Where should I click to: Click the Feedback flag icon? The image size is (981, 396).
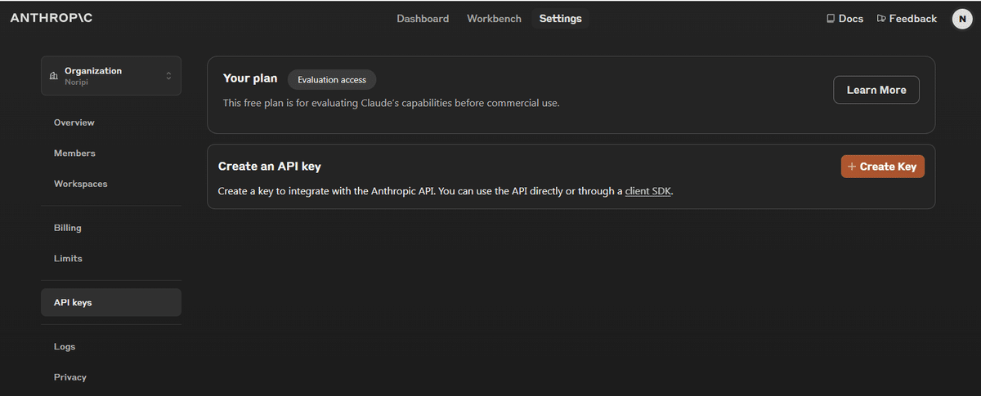click(x=881, y=18)
